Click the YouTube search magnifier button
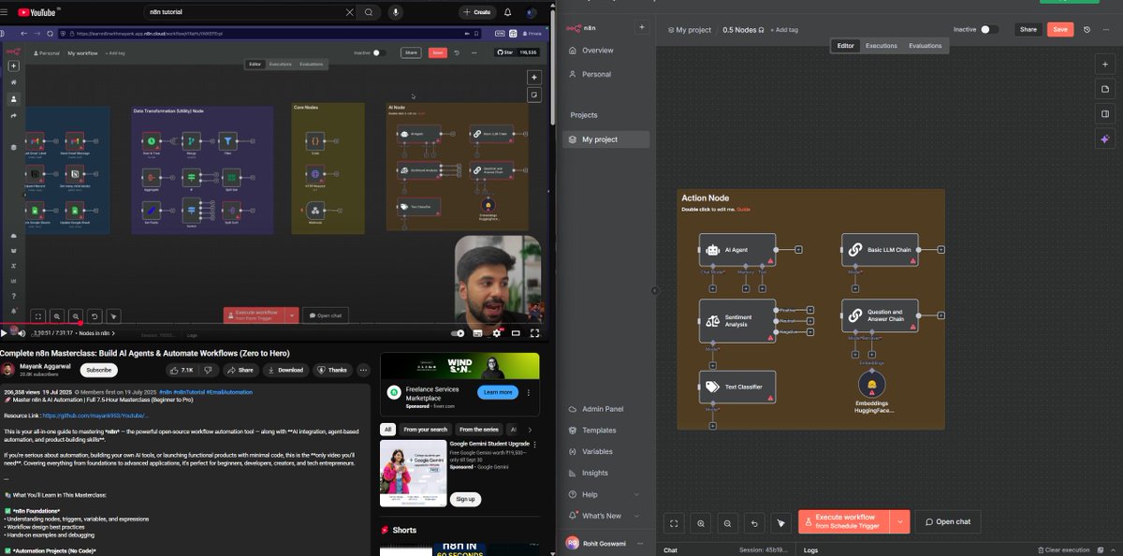The width and height of the screenshot is (1123, 556). (x=369, y=12)
